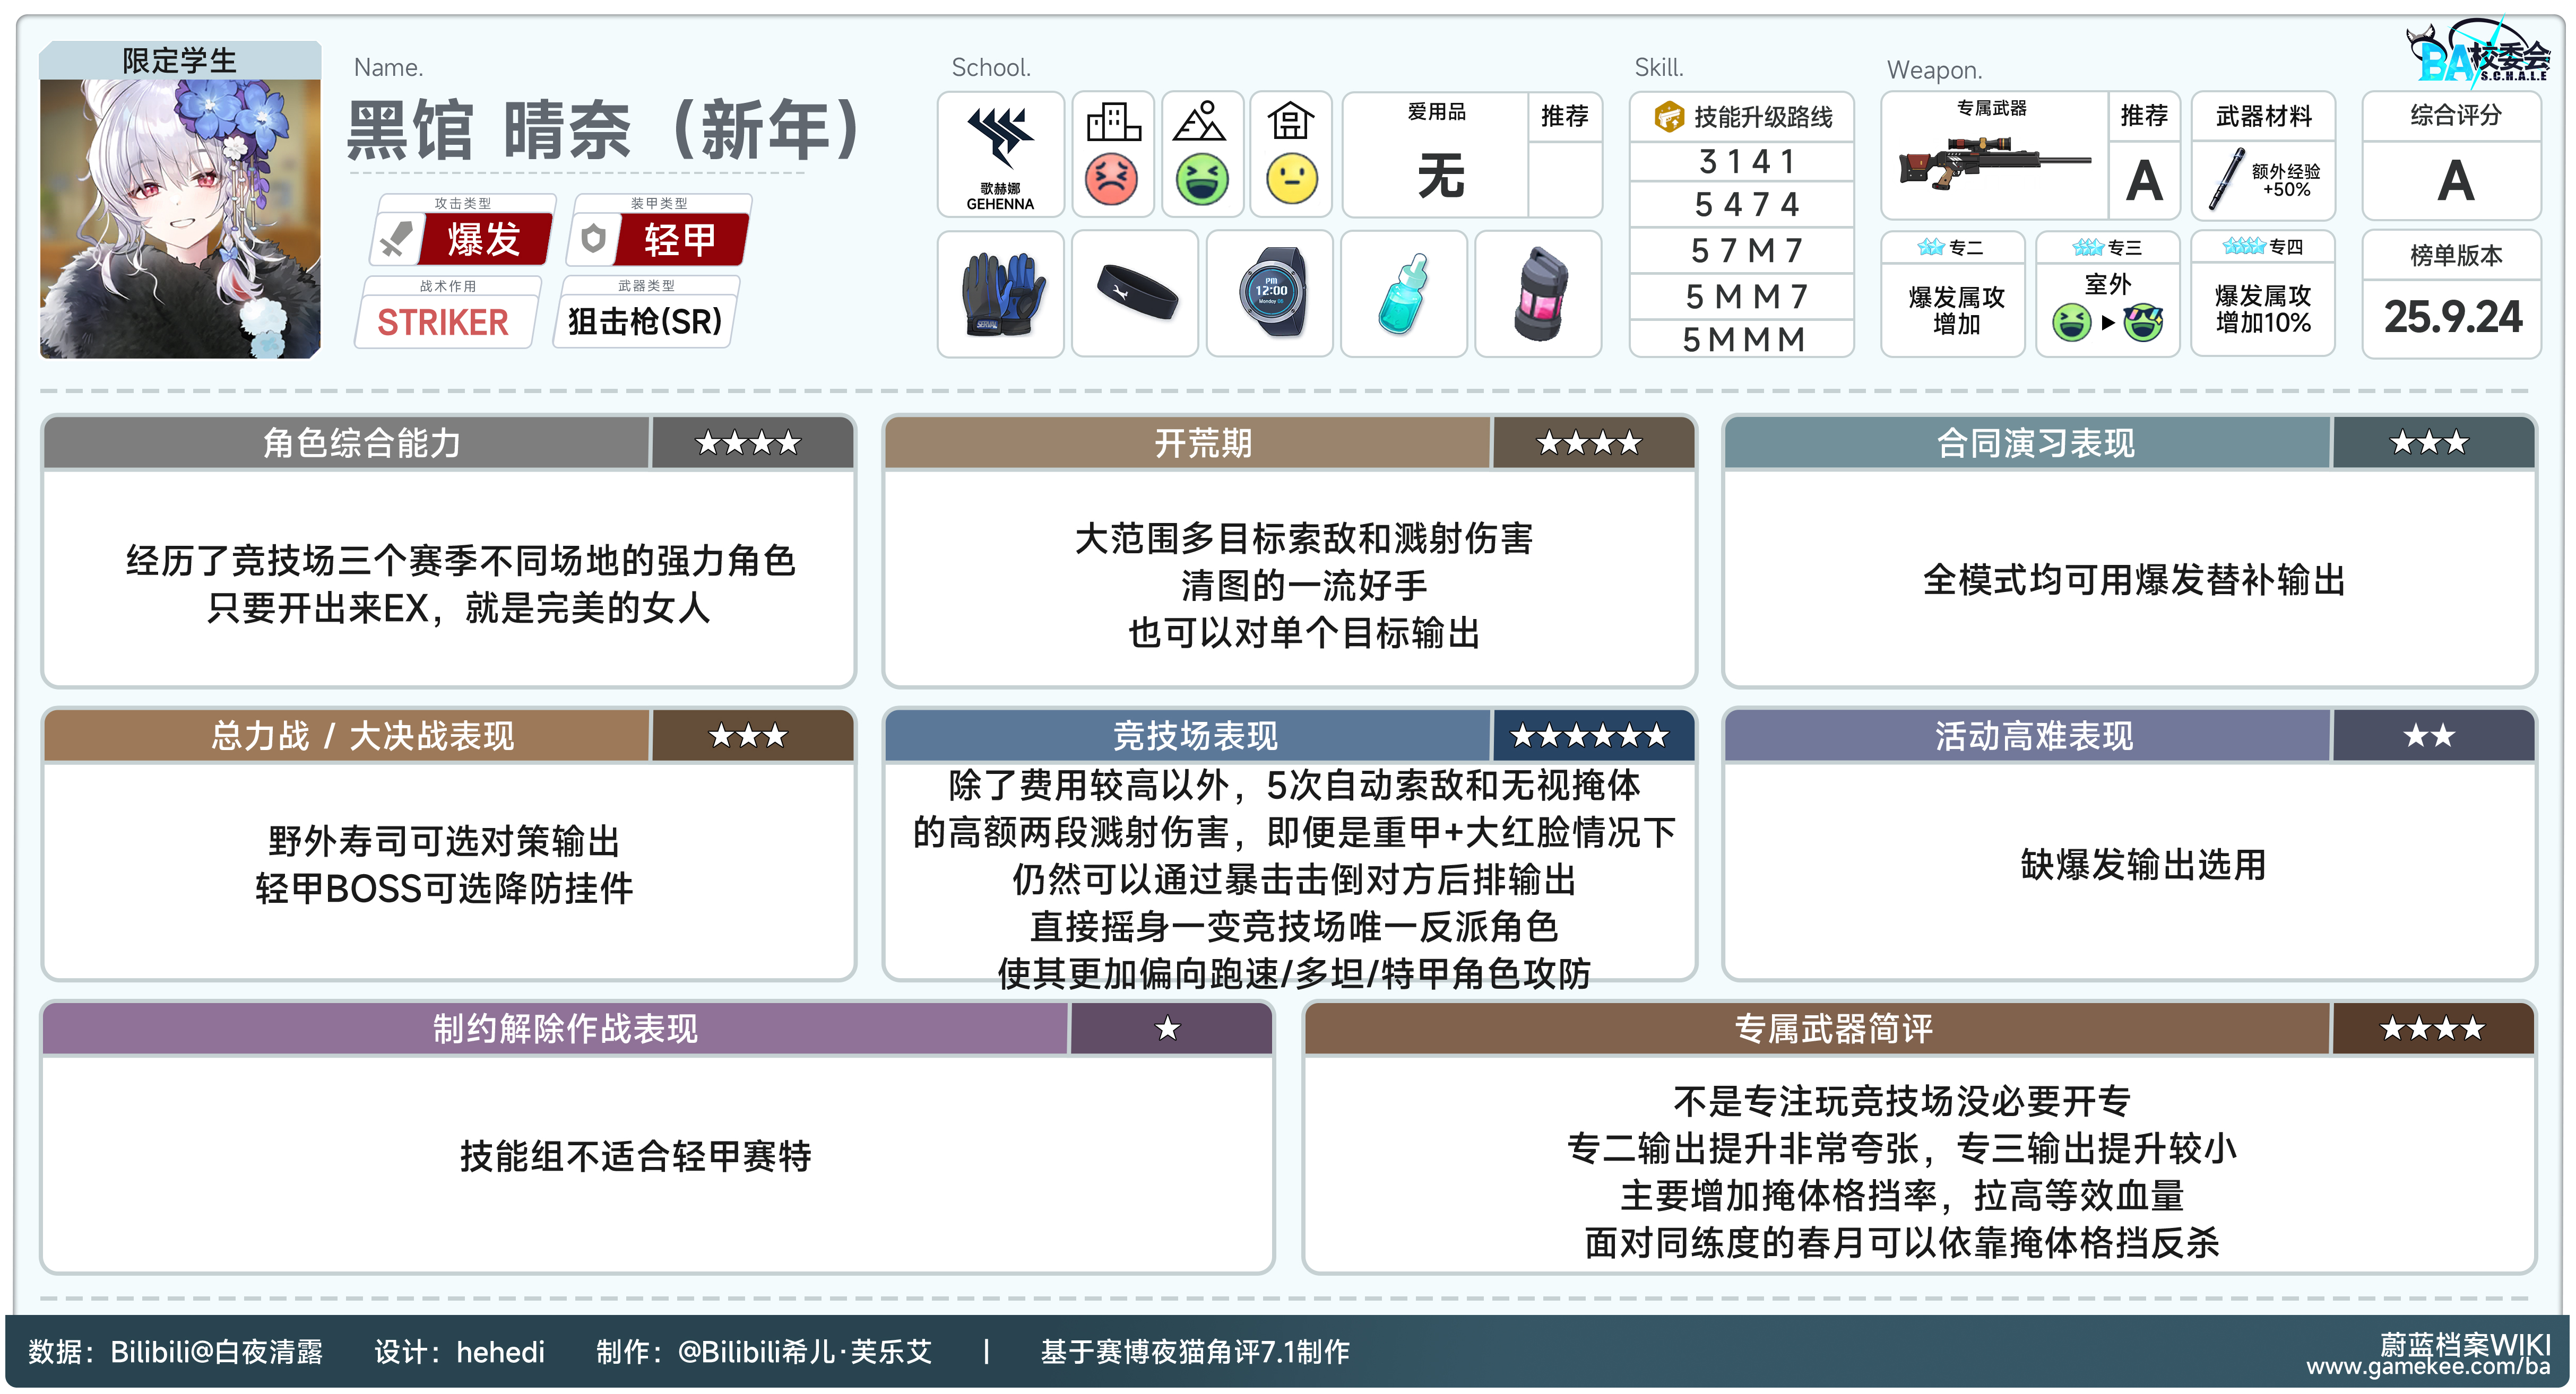
Task: Click the weapon material stick icon
Action: pyautogui.click(x=2227, y=180)
